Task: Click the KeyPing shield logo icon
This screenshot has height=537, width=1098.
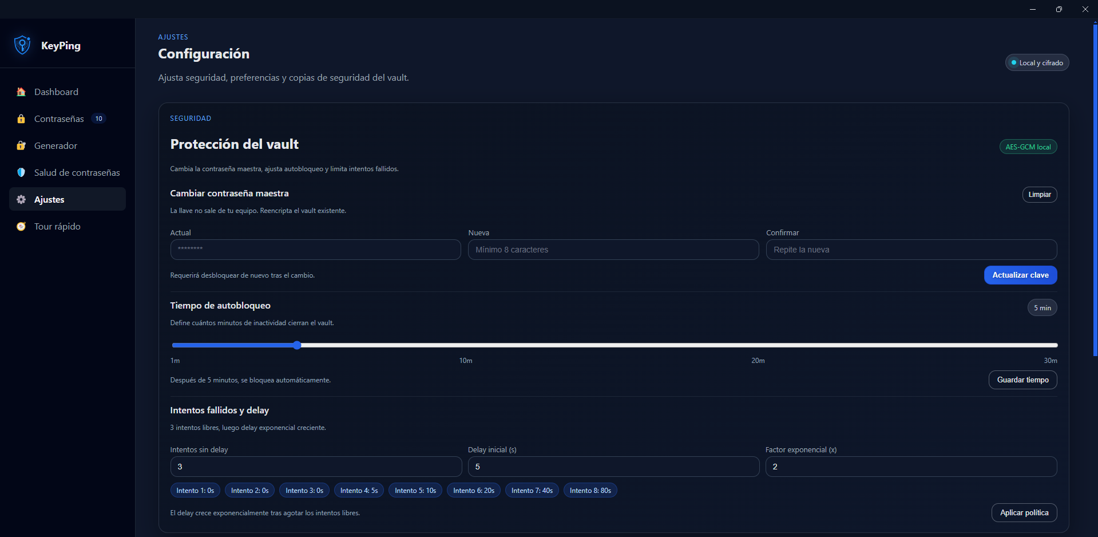Action: (x=22, y=45)
